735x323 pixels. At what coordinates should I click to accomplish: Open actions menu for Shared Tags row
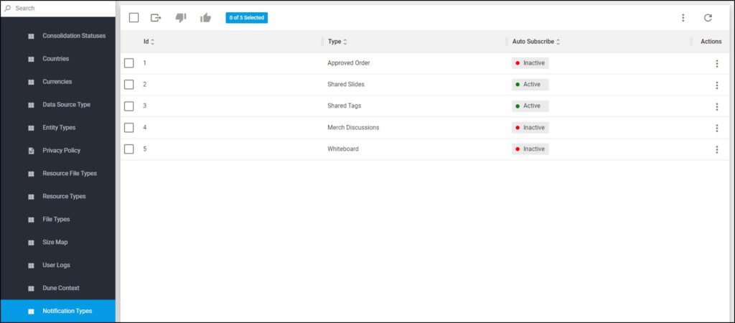[717, 106]
